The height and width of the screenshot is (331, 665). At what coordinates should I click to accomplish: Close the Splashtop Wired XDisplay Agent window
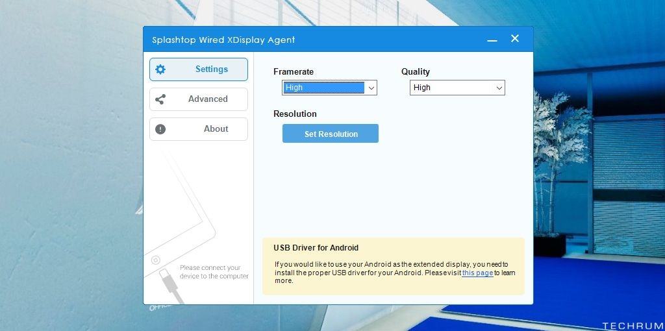click(515, 38)
